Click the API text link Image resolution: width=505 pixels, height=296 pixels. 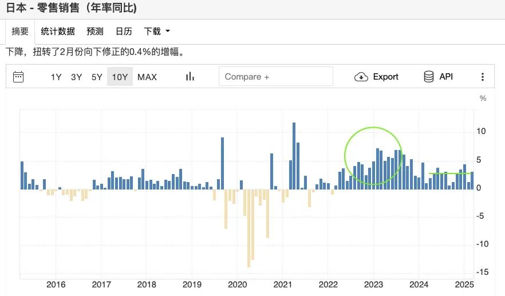[446, 77]
